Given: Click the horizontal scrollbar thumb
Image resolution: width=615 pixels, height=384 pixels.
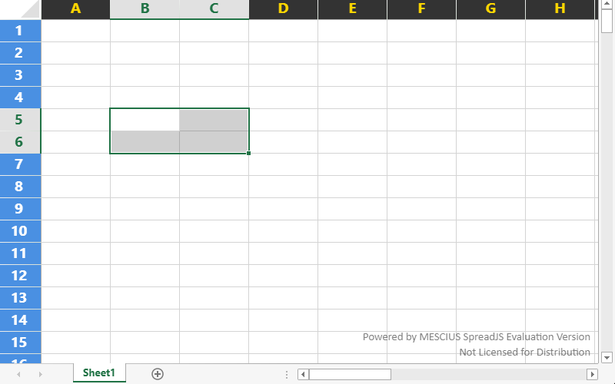Looking at the screenshot, I should [x=350, y=374].
